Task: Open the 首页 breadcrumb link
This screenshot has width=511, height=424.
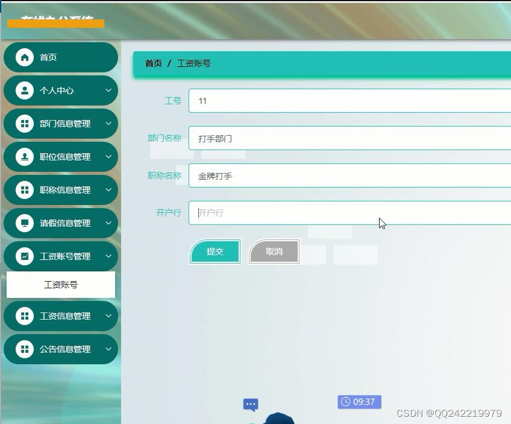Action: [152, 63]
